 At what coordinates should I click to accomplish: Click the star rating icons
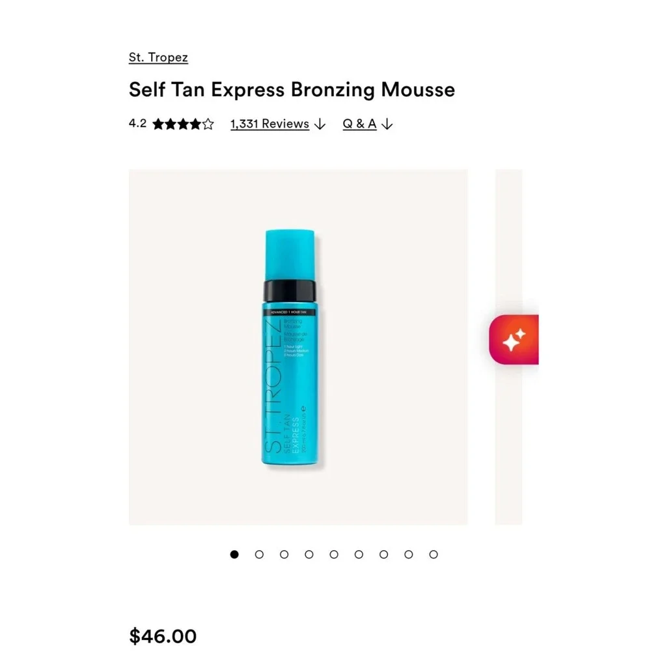tap(183, 124)
